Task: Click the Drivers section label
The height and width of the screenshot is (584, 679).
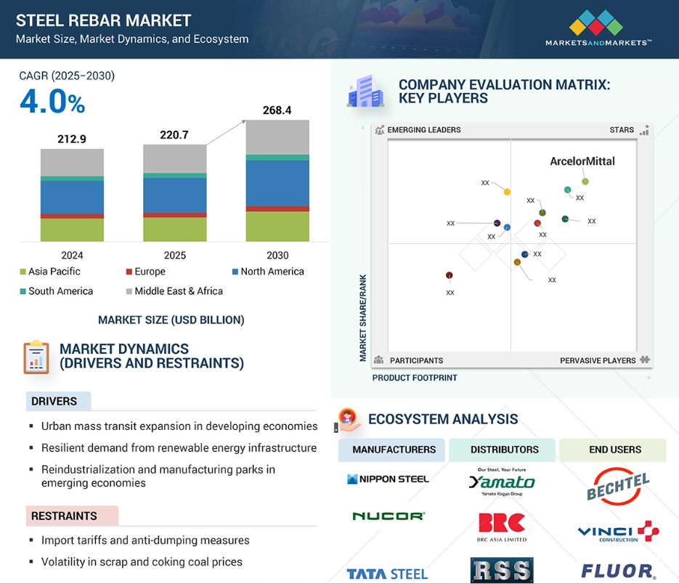Action: coord(59,401)
